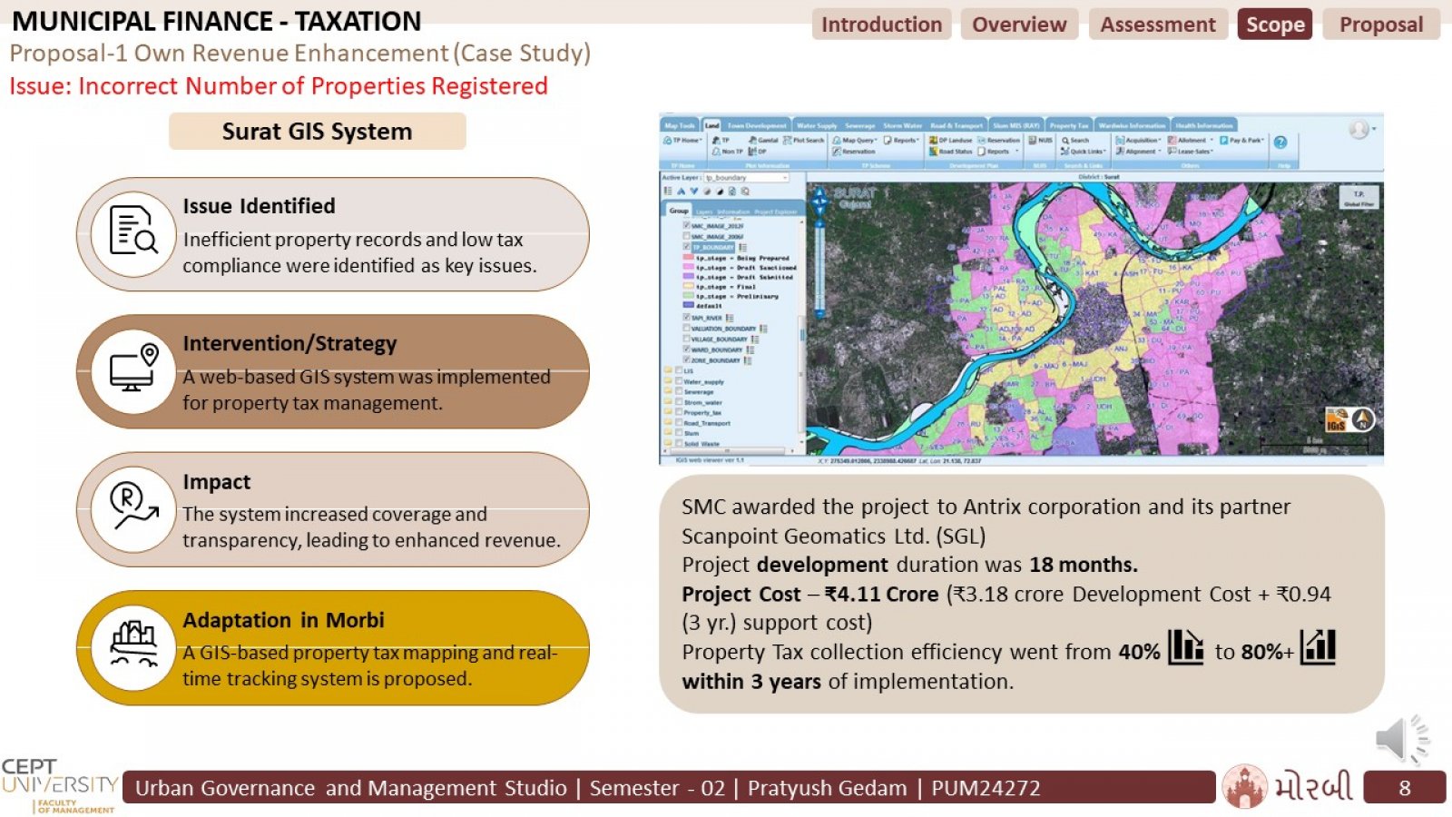Viewport: 1452px width, 817px height.
Task: Open the Acquisition dropdown
Action: (x=1138, y=141)
